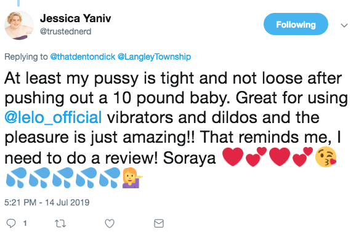Toggle the Following button
356x235 pixels.
click(296, 24)
